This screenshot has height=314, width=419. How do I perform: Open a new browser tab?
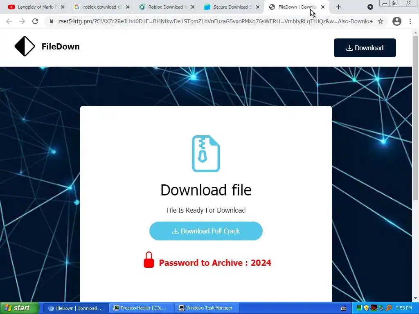338,7
